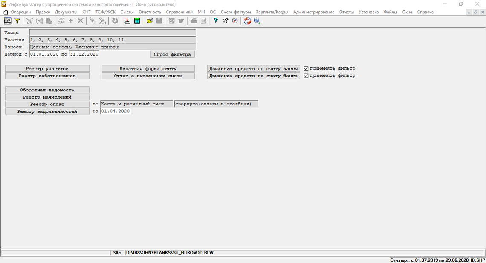Click 'Отчет о выполнении сметы' button
This screenshot has width=486, height=263.
tap(148, 76)
